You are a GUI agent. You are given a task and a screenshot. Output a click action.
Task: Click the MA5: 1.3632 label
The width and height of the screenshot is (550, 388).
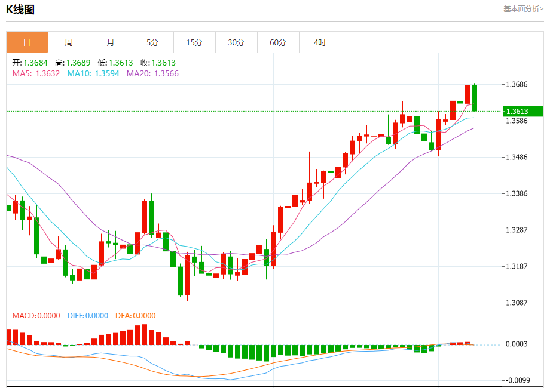(x=36, y=73)
